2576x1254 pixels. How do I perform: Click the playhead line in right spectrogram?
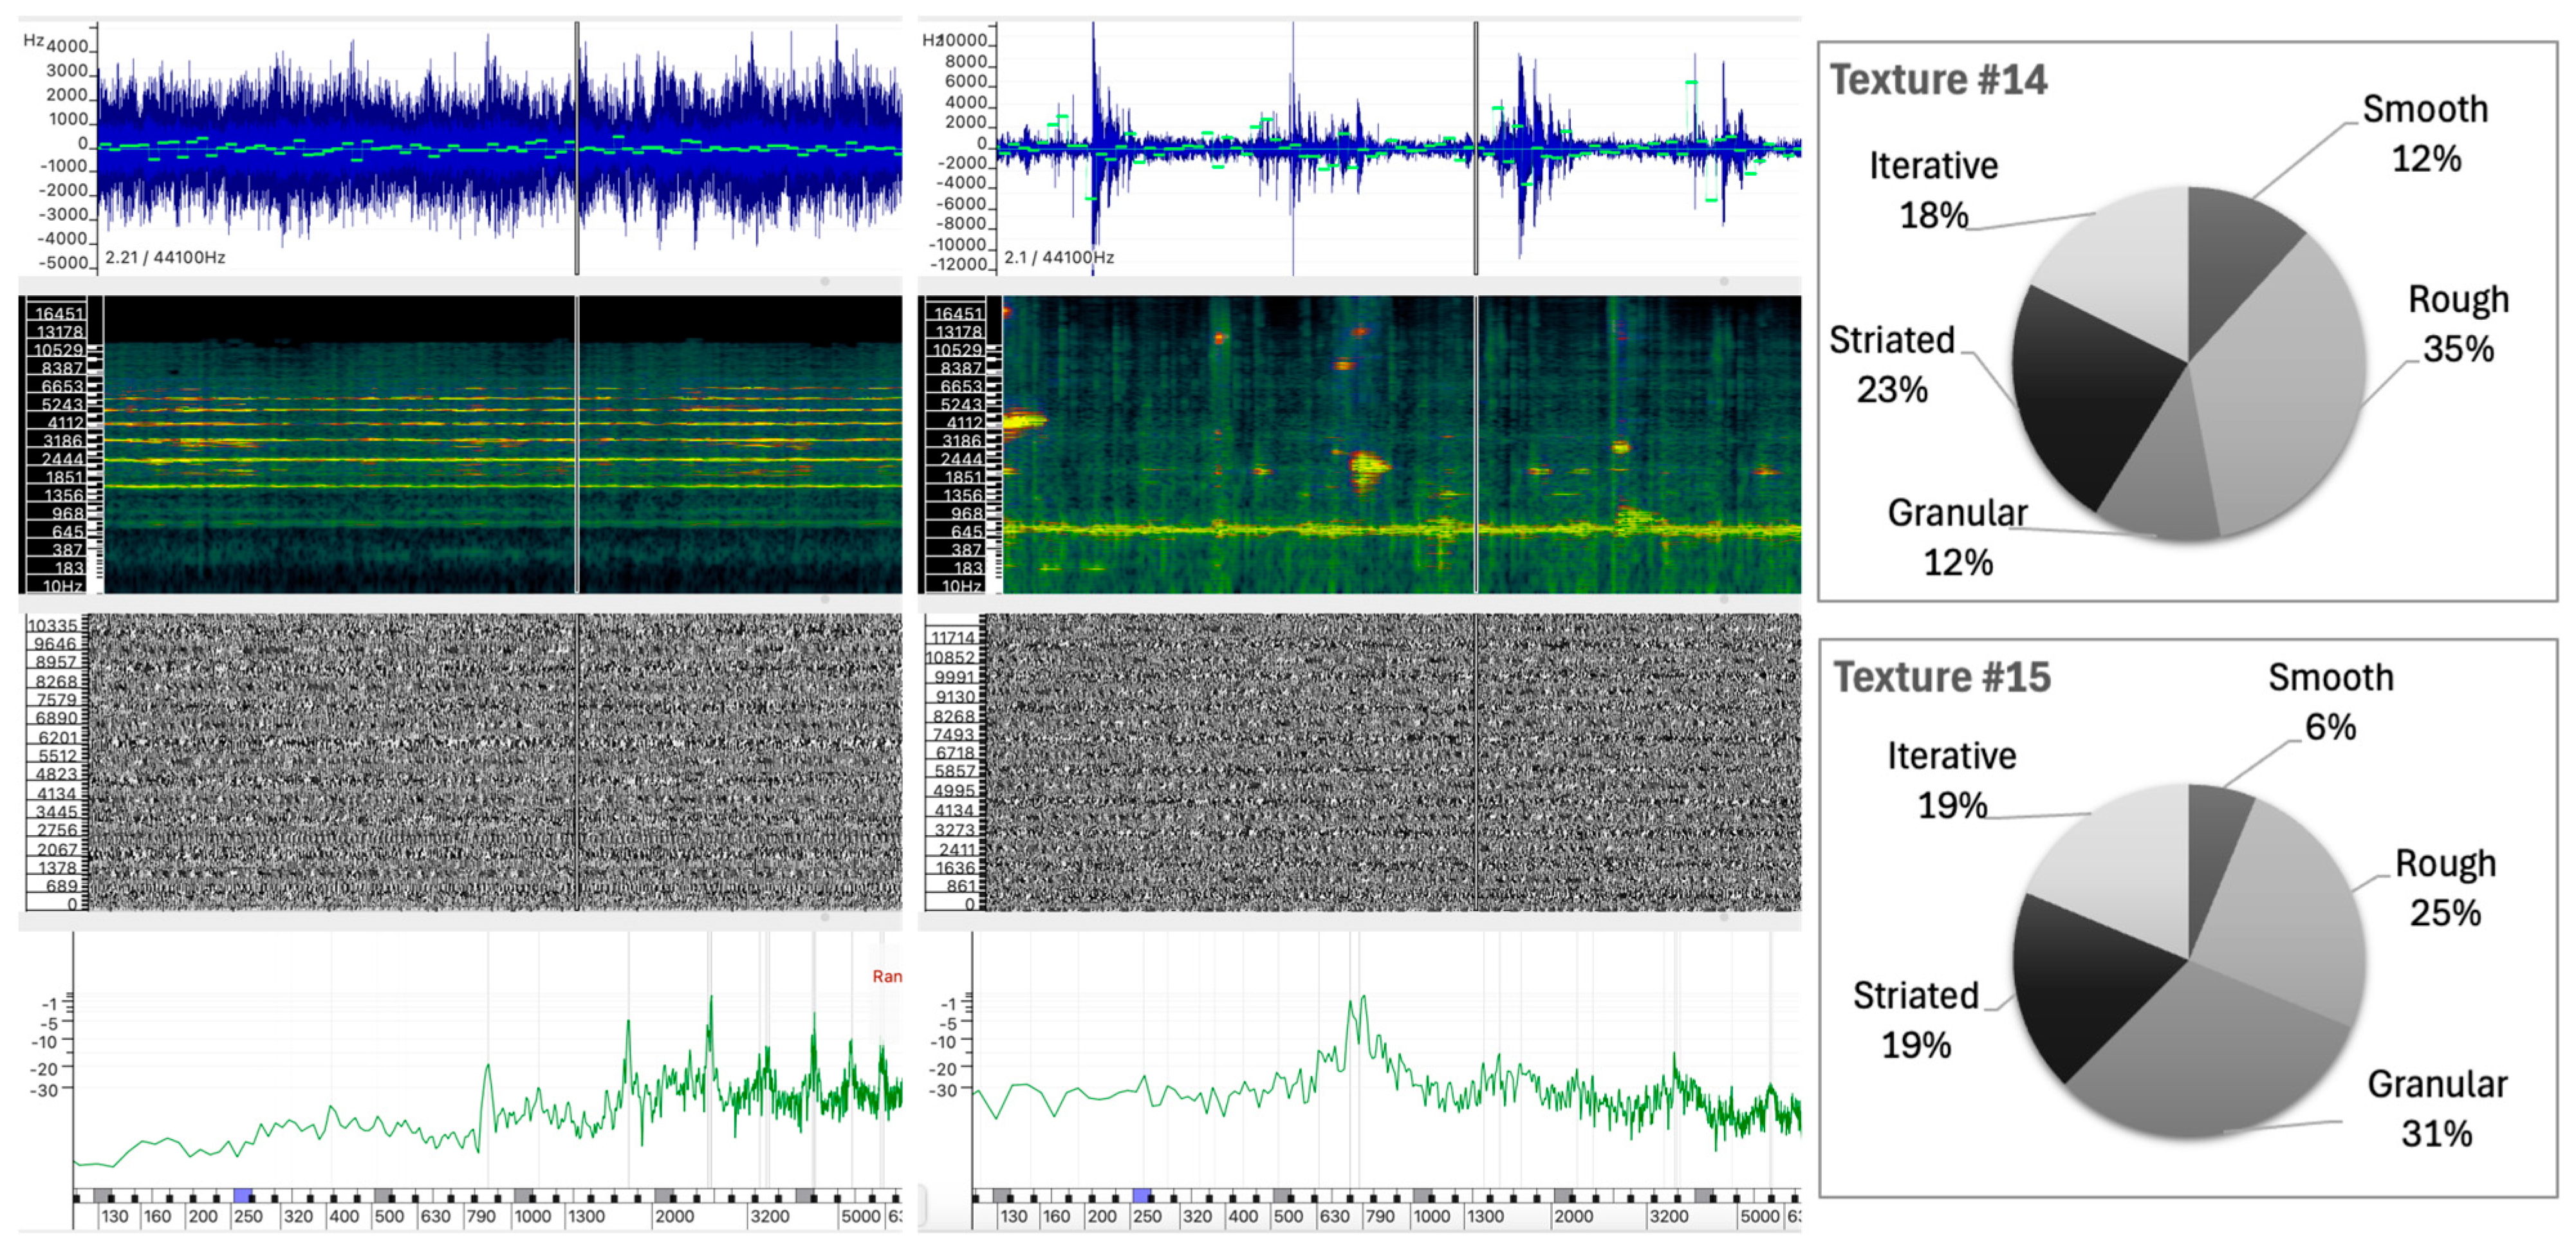click(1476, 444)
